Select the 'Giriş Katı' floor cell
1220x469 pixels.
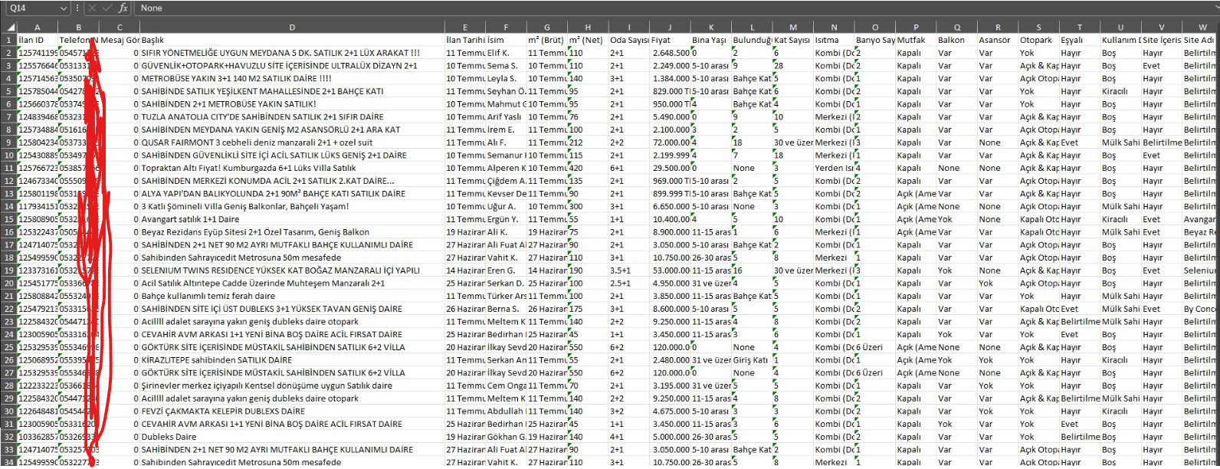753,359
